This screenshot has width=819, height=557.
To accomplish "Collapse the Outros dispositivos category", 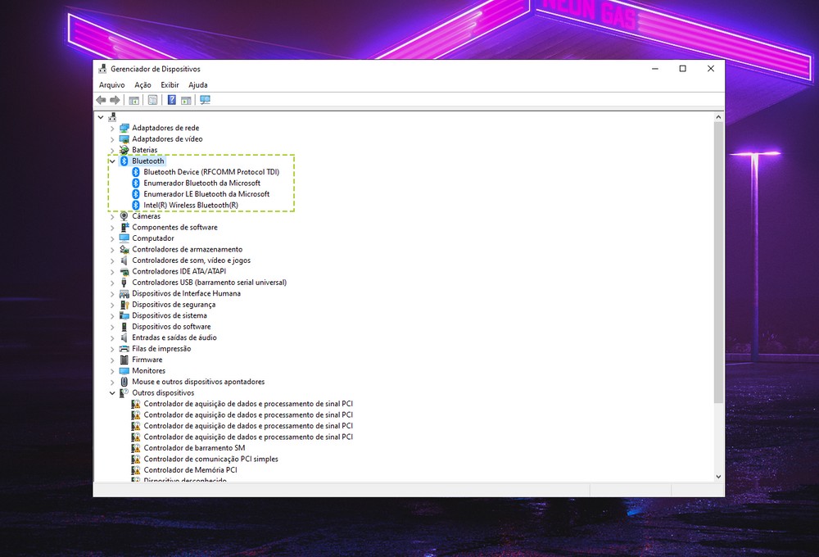I will coord(112,393).
